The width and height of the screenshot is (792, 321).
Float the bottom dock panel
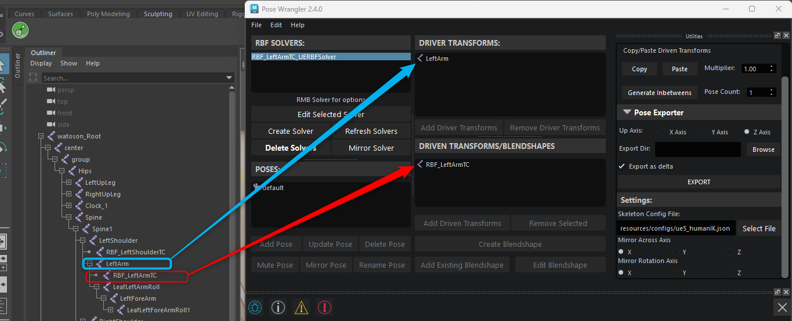(777, 292)
